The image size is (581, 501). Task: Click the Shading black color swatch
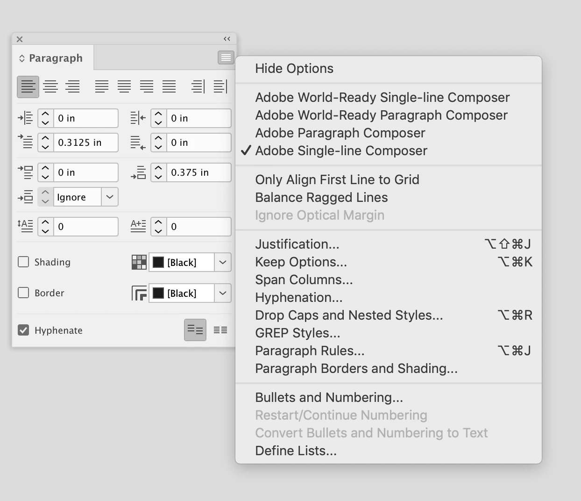(x=158, y=262)
